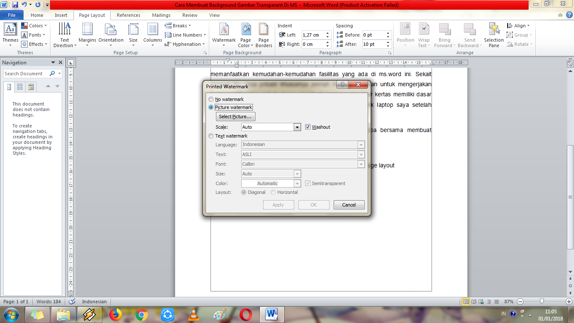This screenshot has height=323, width=574.
Task: Open the Page Setup dialog launcher
Action: pos(205,53)
